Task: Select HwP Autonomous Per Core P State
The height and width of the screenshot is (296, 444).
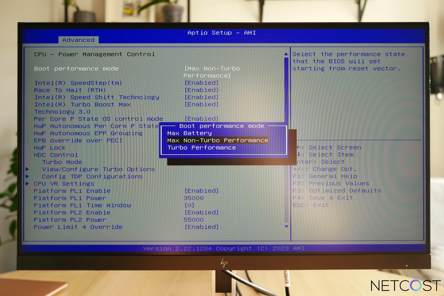Action: tap(96, 126)
